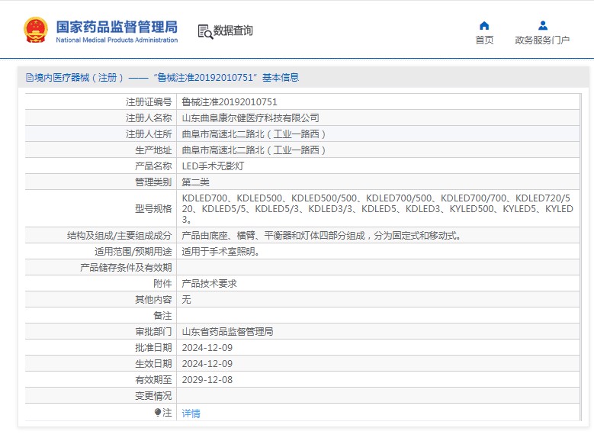Screen dimensions: 594x441
Task: Click the 变更情况 row label
Action: 153,395
